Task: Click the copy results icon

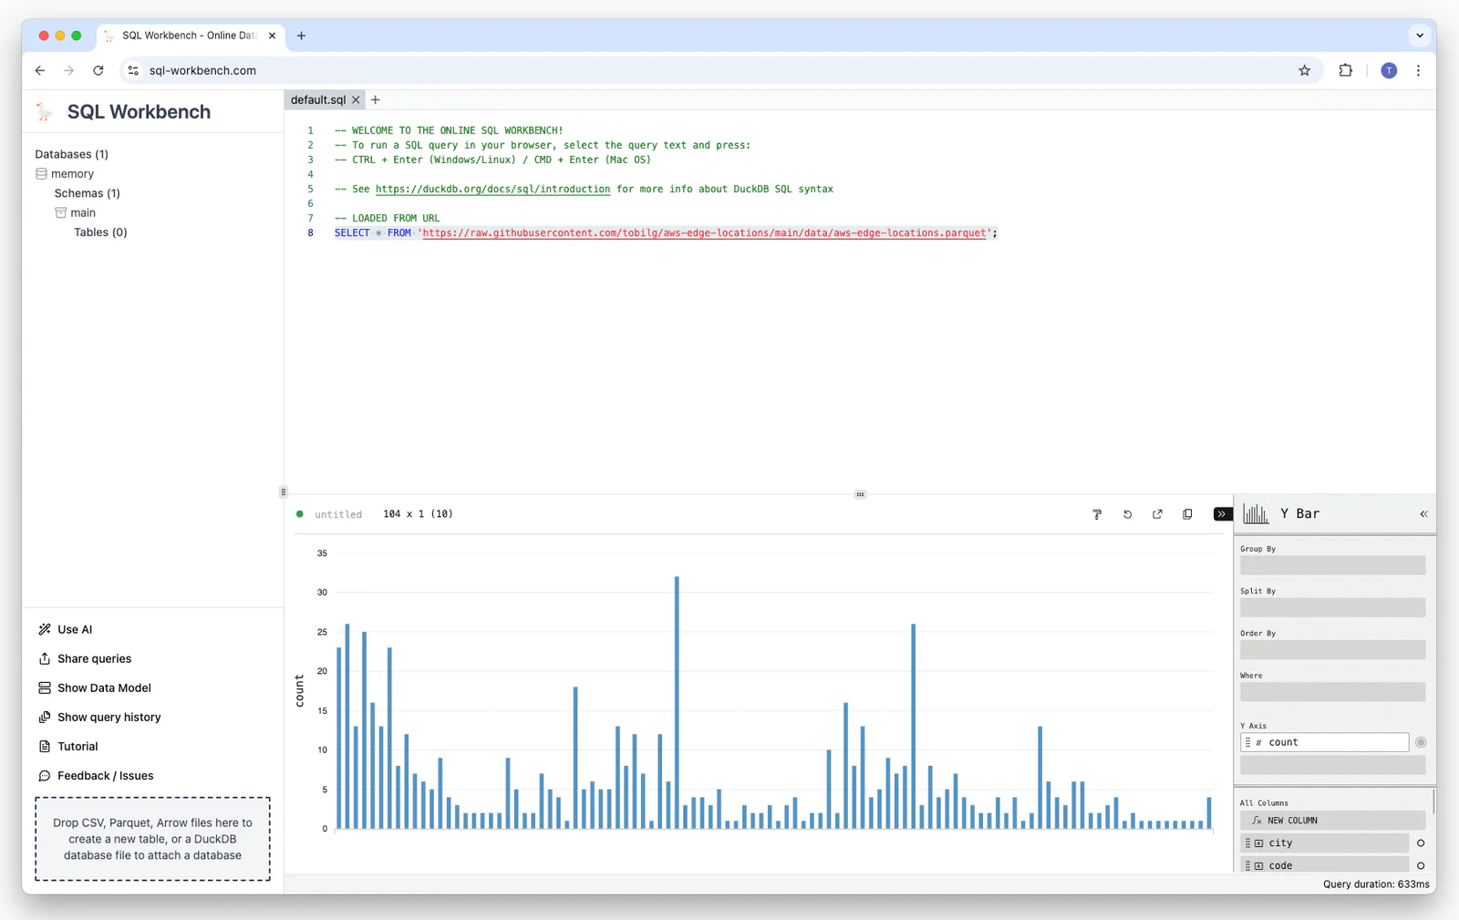Action: (1187, 514)
